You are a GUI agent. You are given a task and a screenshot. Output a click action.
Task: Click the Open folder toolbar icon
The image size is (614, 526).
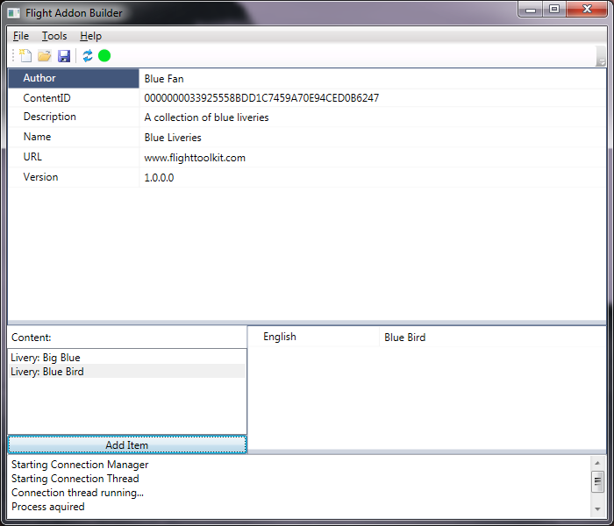click(44, 56)
